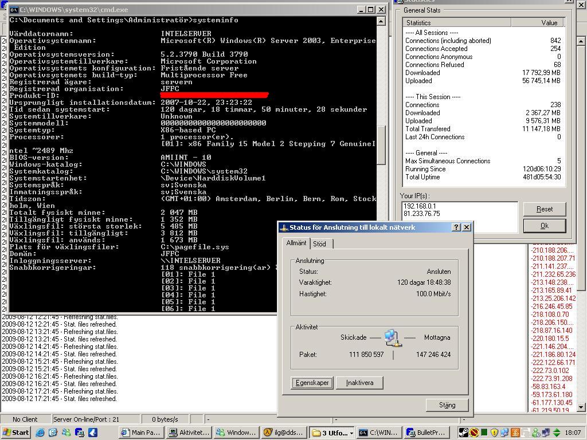Select IP 192.168.0.1 in Your IP(s) box

click(x=420, y=206)
